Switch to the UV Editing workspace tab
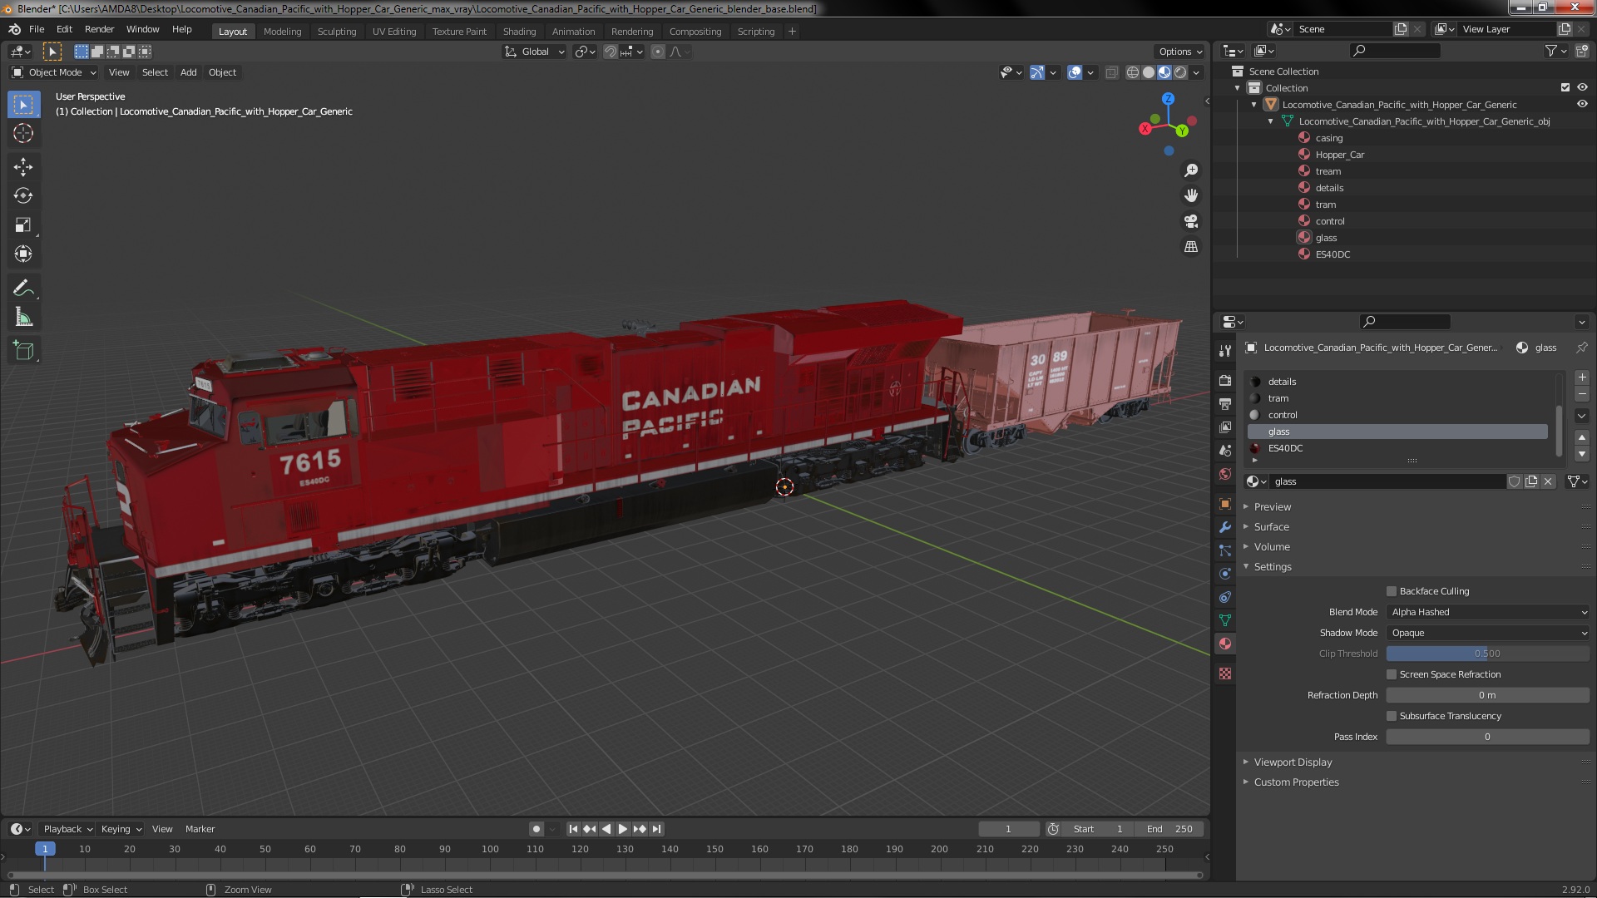1597x898 pixels. click(393, 32)
